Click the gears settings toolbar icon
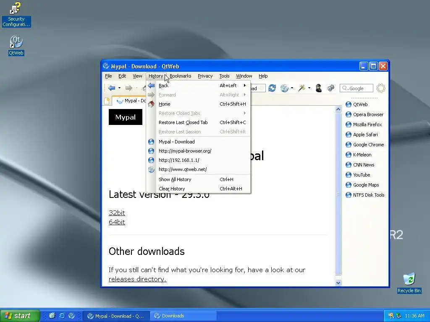The image size is (430, 322). [x=331, y=88]
